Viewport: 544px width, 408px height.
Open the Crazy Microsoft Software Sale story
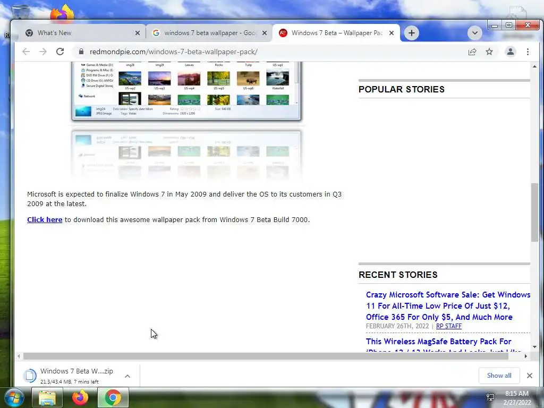pos(448,305)
